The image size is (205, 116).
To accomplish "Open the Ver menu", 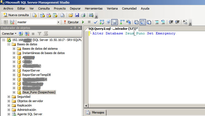I will pos(32,8).
